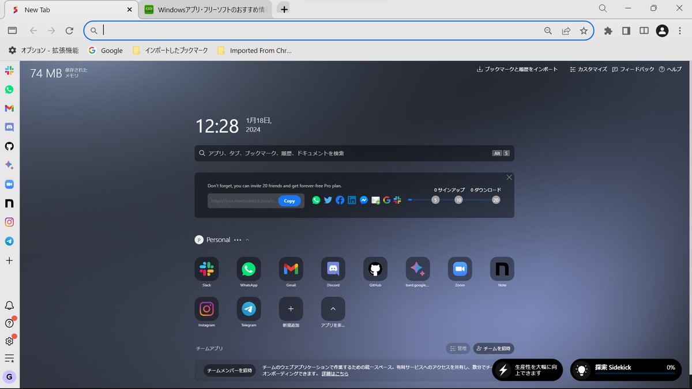Launch the Telegram app tile
This screenshot has width=692, height=389.
click(249, 309)
